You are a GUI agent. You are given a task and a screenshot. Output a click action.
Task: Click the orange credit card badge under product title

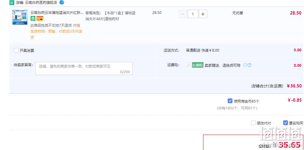[x=40, y=19]
